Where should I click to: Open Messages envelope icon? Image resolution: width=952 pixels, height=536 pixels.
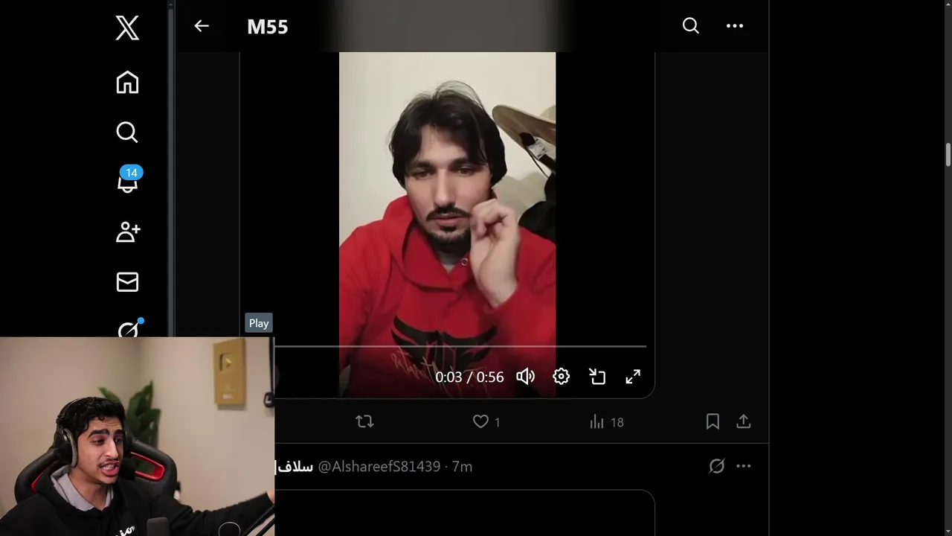127,281
